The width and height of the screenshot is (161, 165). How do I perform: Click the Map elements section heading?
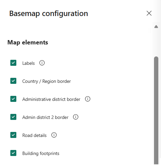[28, 42]
